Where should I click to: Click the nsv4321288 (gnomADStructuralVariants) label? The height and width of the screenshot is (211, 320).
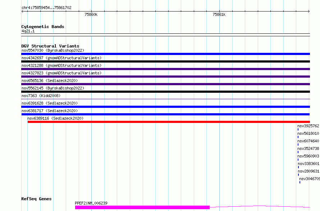(x=61, y=65)
